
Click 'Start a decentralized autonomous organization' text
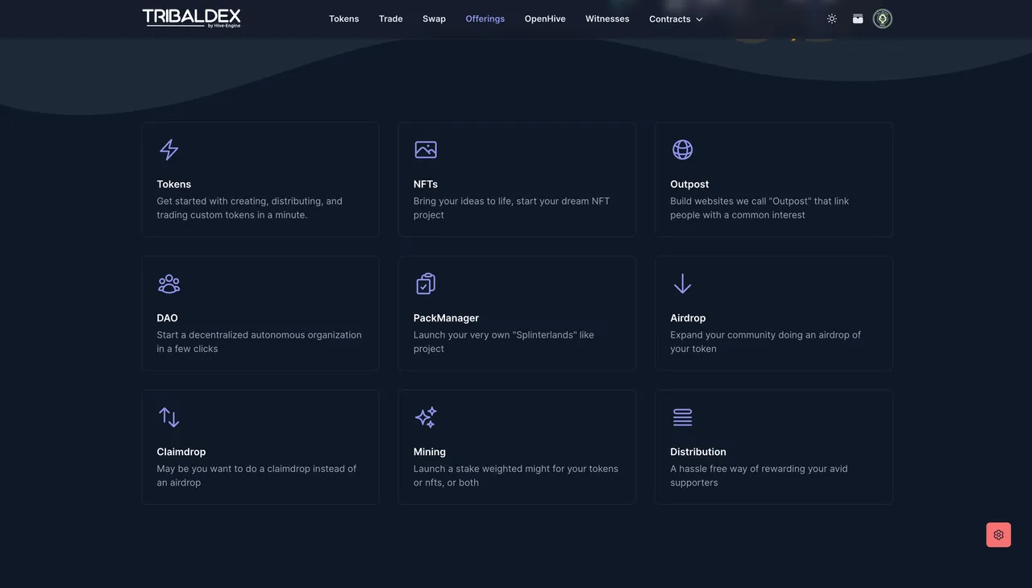260,342
